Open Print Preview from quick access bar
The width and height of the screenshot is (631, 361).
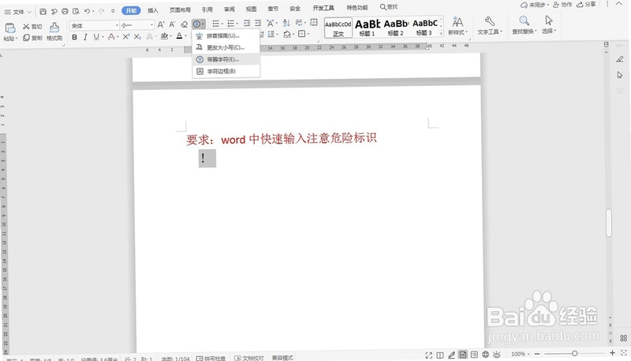point(76,11)
